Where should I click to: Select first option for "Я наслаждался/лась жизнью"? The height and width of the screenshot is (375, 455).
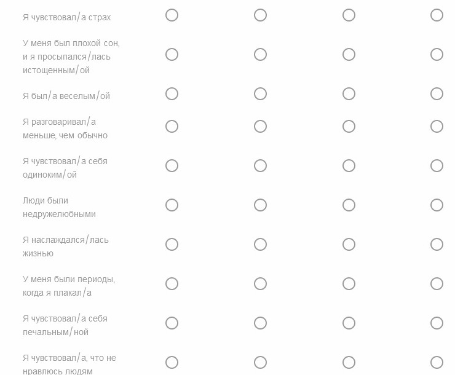tap(172, 245)
